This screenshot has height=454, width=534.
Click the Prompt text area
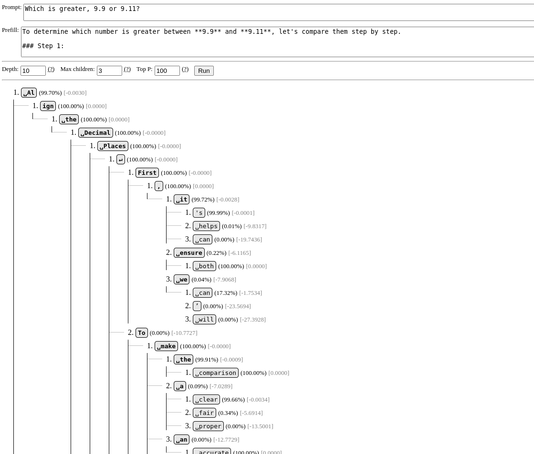(278, 12)
